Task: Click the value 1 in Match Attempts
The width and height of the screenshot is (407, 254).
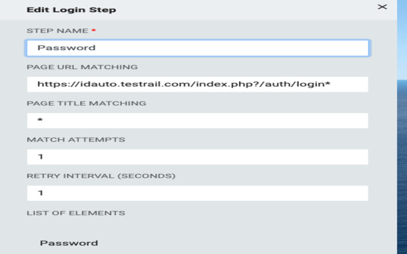Action: point(40,157)
